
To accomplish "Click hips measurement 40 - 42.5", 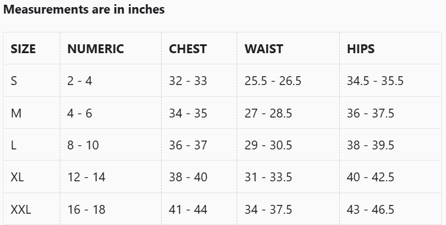I will [x=370, y=177].
